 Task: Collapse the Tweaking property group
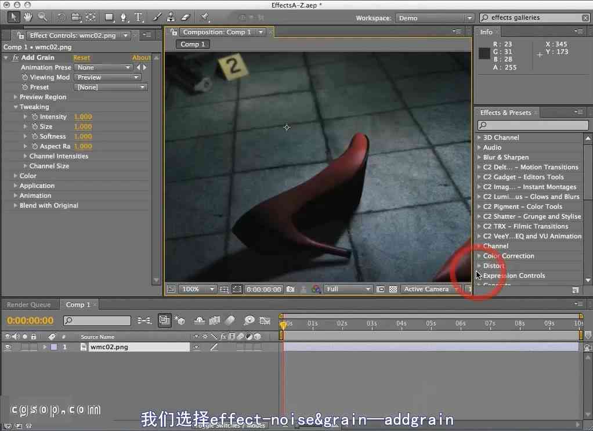click(16, 107)
